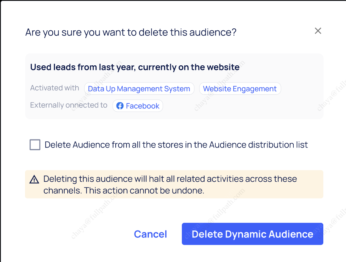Click the words 'Audience distribution list'

click(258, 145)
